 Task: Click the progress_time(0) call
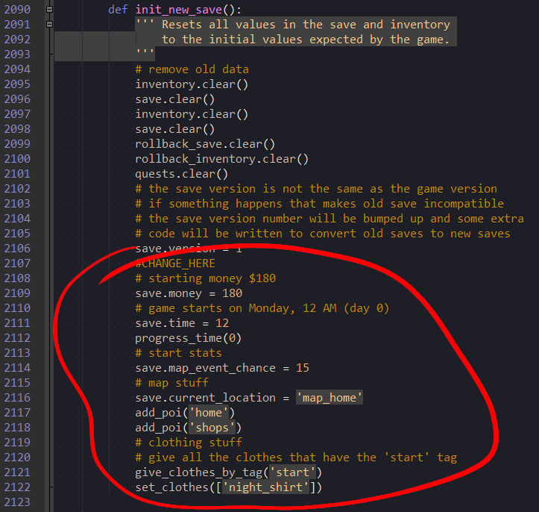point(188,338)
